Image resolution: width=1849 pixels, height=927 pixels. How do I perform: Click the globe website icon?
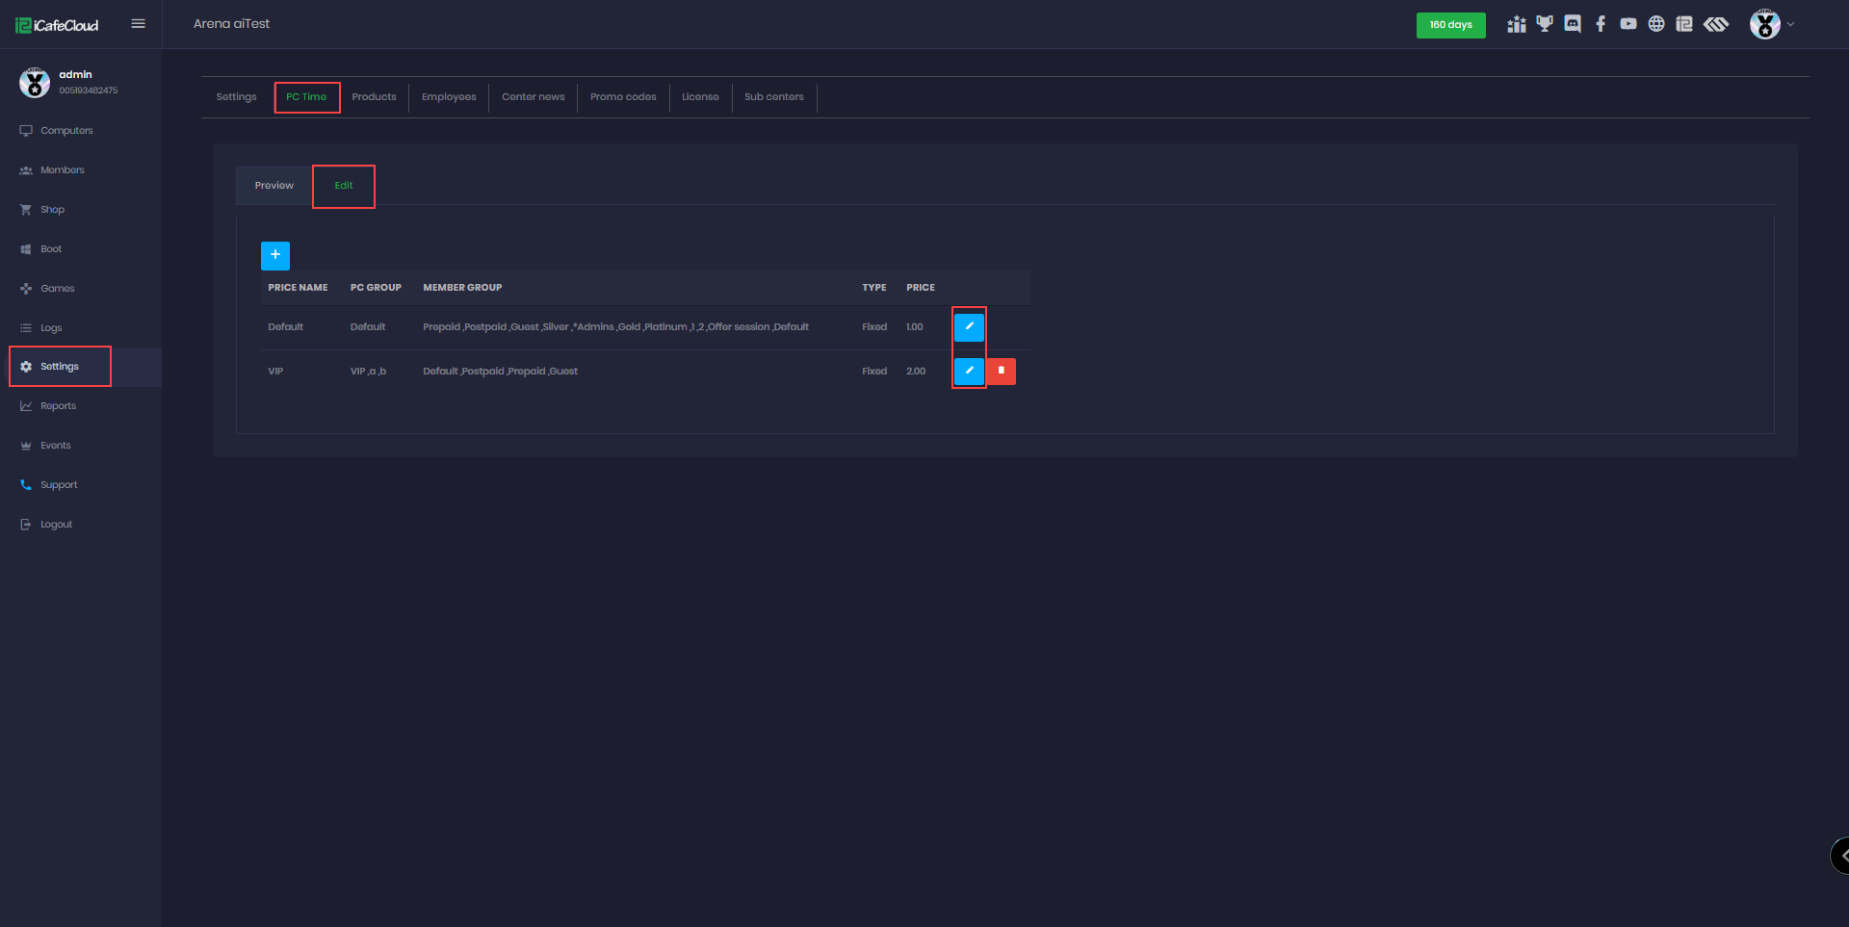(1656, 24)
